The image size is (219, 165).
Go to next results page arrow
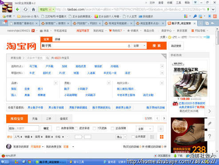164,118
